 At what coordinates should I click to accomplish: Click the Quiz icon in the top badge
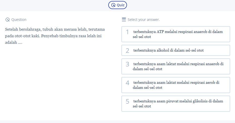[114, 5]
